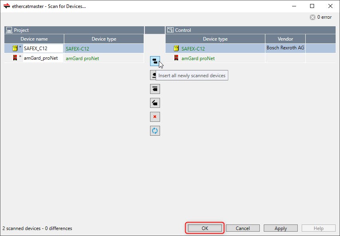Select amGard proNet device type in Project table
This screenshot has height=236, width=340.
click(82, 59)
